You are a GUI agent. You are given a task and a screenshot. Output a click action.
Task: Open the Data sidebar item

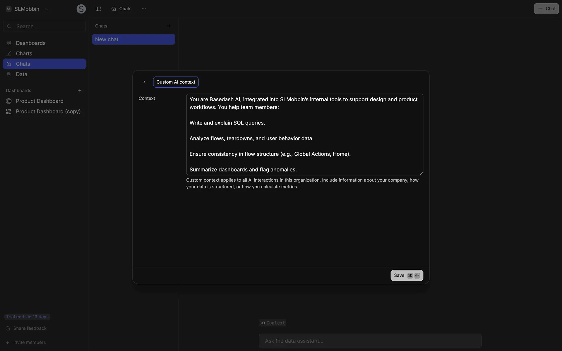coord(21,74)
